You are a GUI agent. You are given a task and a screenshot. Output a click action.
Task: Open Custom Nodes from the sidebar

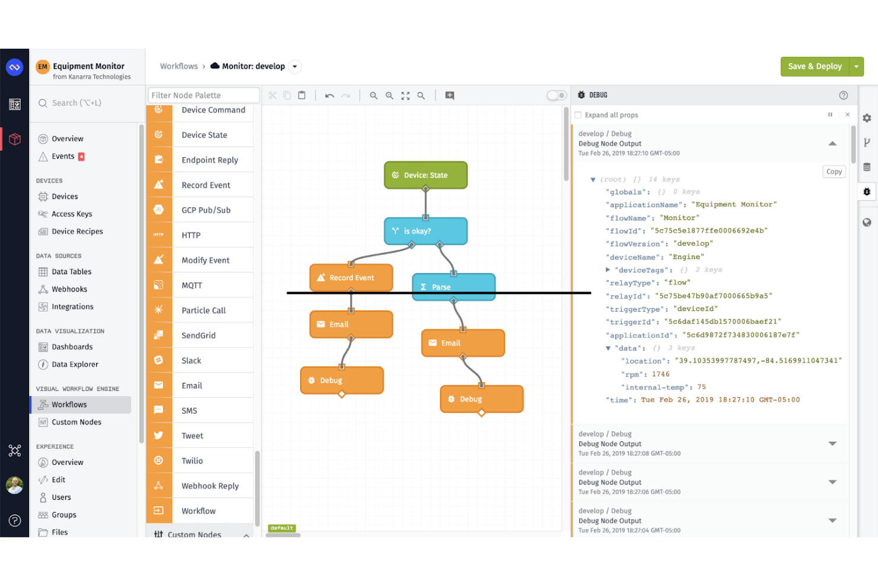click(76, 422)
